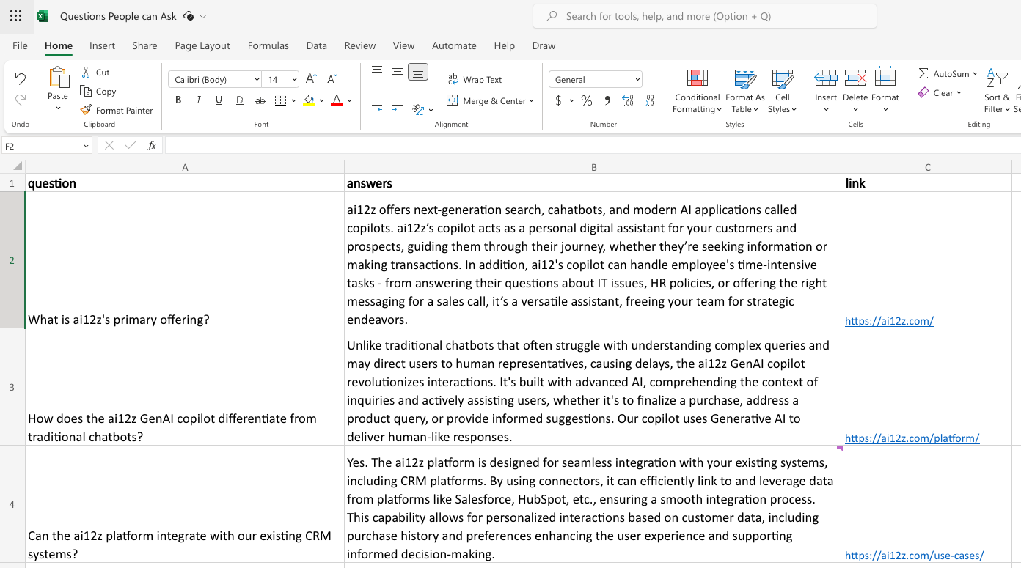Increase decimal places
The width and height of the screenshot is (1021, 568).
pos(628,100)
